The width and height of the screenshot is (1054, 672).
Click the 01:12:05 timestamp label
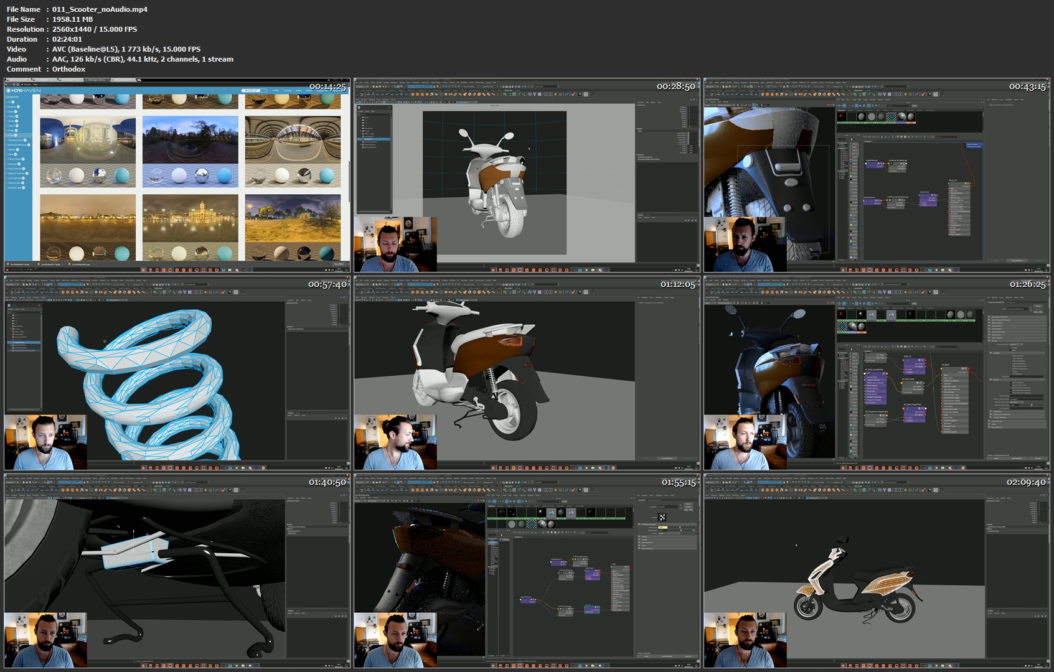pos(678,284)
